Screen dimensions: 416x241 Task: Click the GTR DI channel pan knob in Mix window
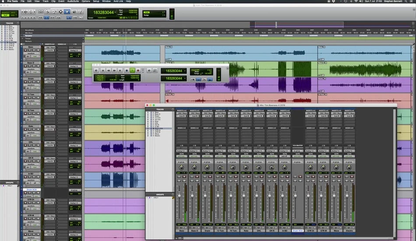[310, 168]
